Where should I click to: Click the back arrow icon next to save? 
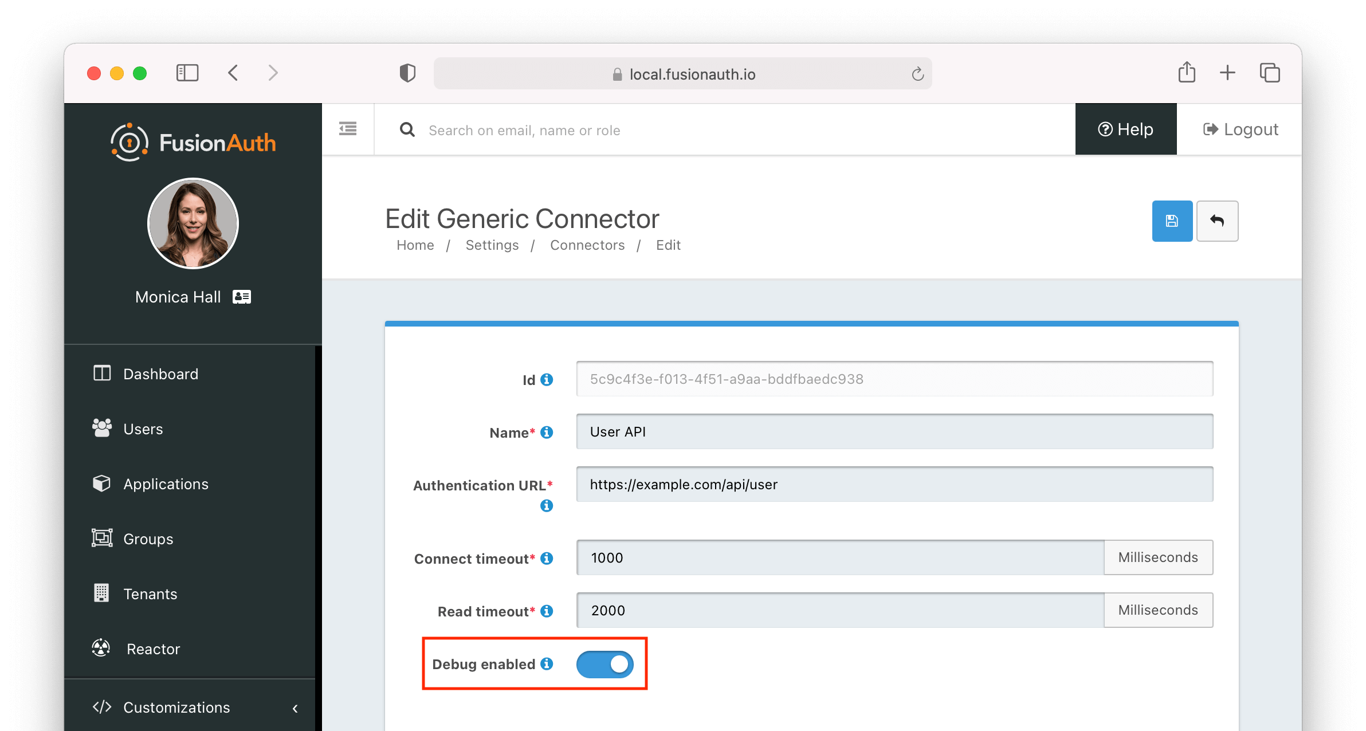pos(1217,221)
